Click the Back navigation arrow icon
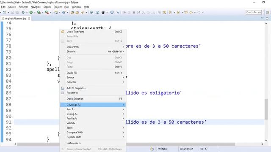This screenshot has width=271, height=152. click(191, 12)
